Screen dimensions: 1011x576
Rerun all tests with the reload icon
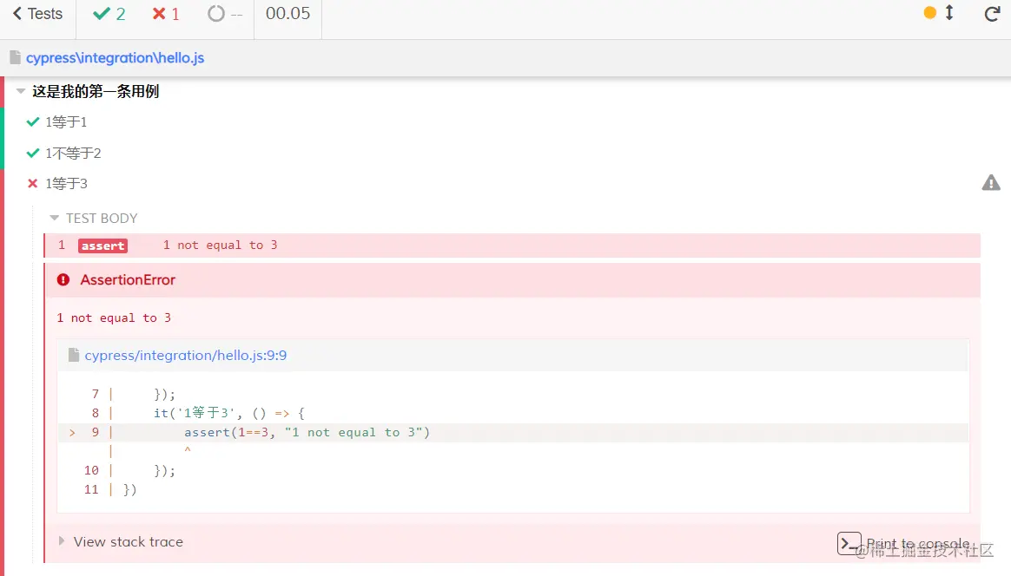[x=992, y=14]
